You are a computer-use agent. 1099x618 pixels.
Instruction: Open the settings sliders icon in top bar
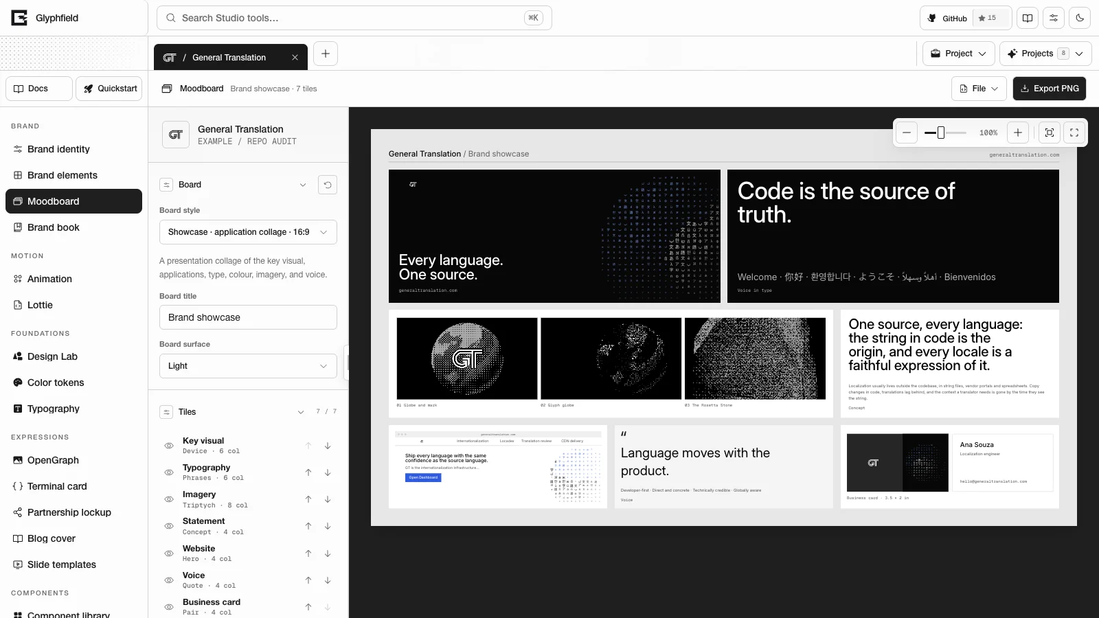pos(1054,18)
